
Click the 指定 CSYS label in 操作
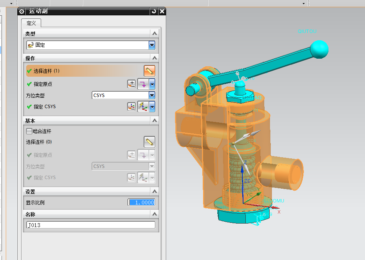[45, 107]
